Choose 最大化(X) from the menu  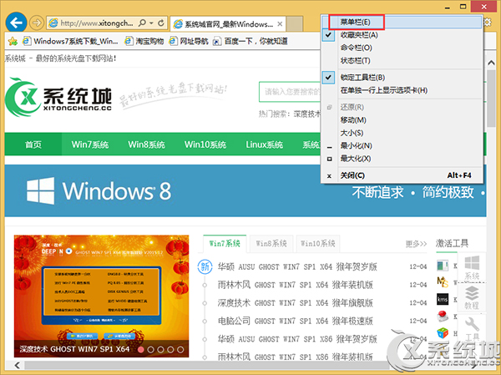point(402,159)
